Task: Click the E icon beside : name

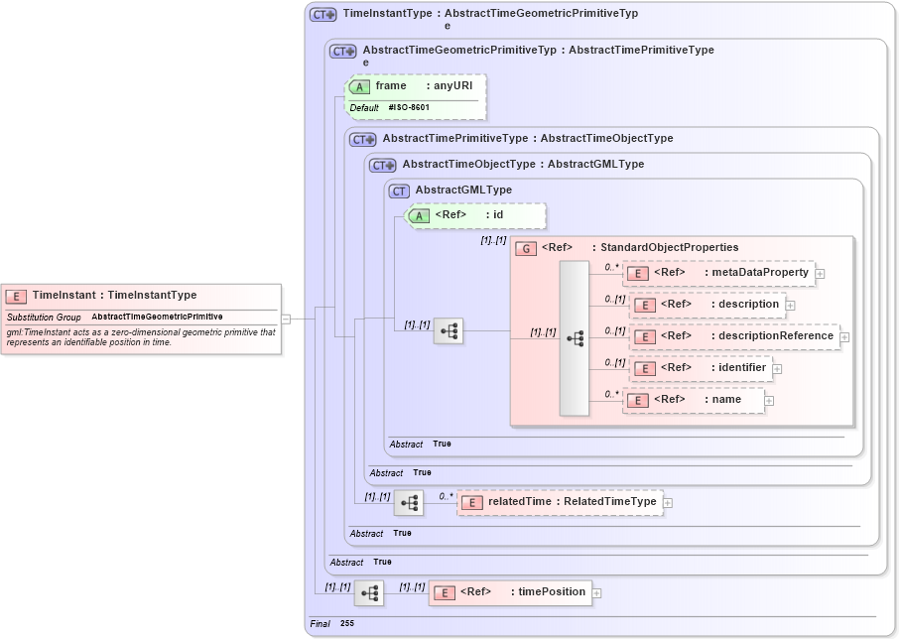Action: click(x=638, y=401)
